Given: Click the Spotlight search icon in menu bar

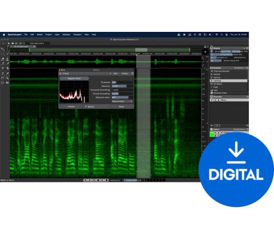Looking at the screenshot, I should click(221, 35).
